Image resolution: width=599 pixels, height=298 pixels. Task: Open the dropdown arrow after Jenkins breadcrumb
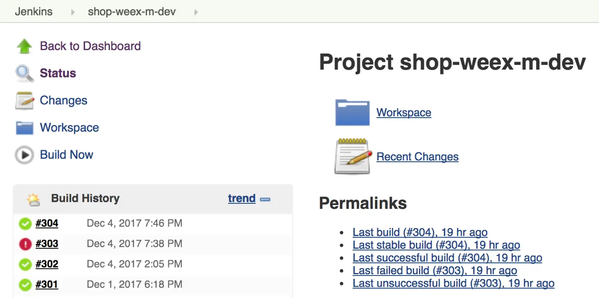click(72, 12)
